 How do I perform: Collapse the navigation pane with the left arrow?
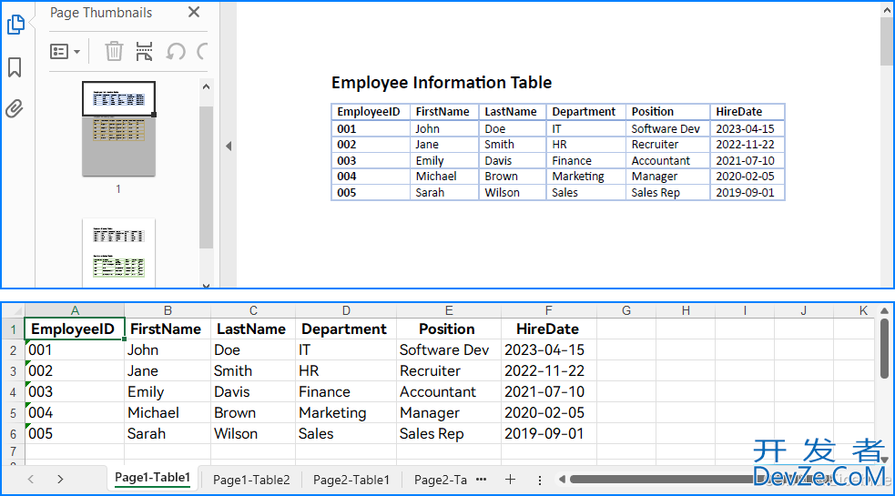point(229,147)
